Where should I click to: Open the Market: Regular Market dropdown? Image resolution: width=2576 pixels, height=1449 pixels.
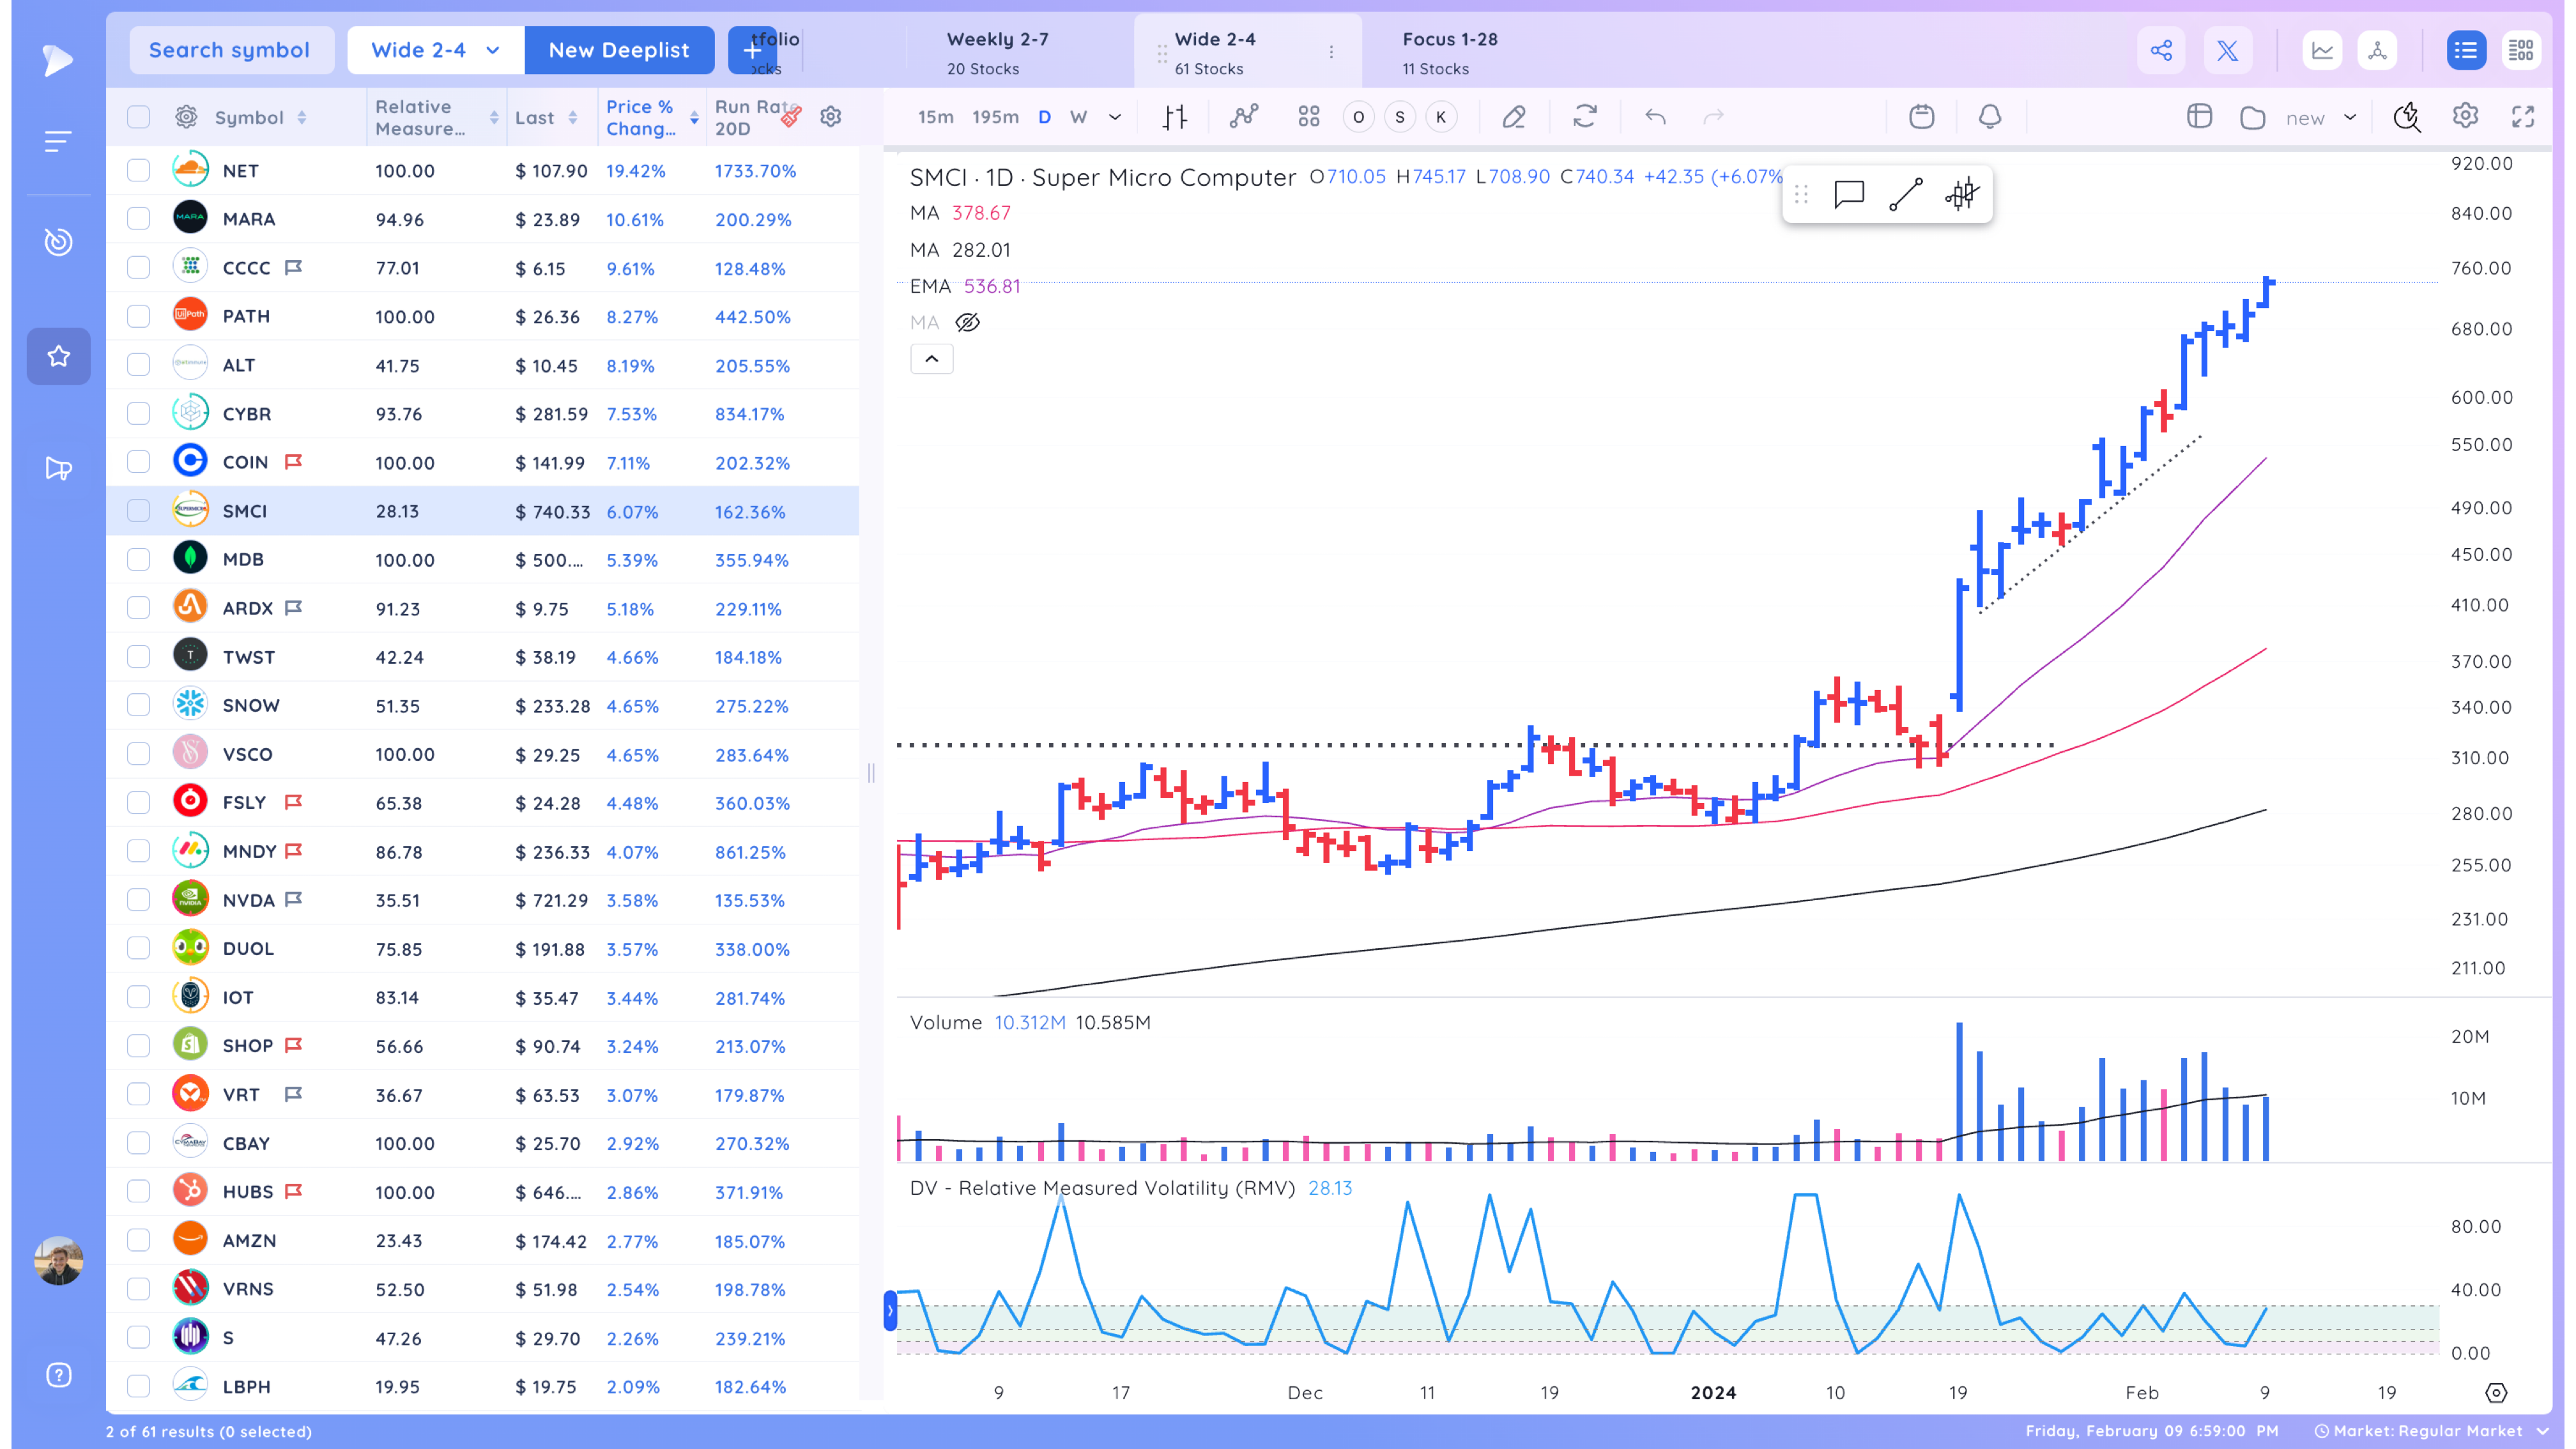[2431, 1431]
